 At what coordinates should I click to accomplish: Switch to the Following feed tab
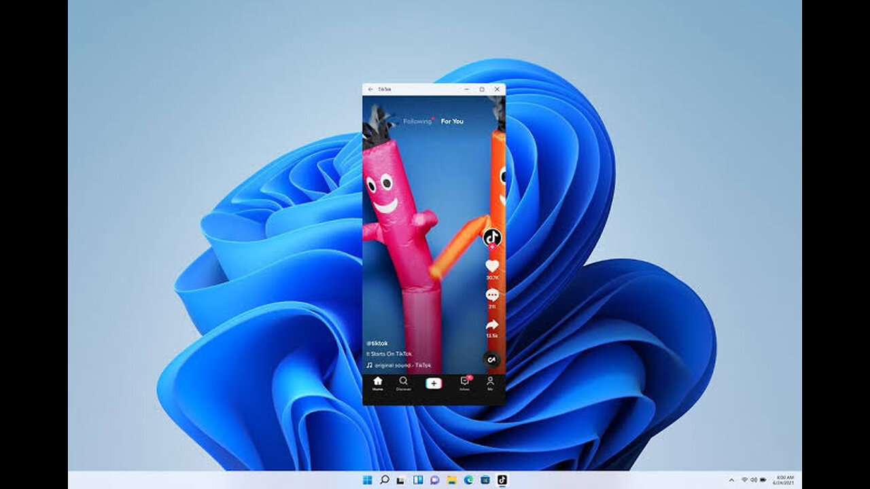click(417, 122)
